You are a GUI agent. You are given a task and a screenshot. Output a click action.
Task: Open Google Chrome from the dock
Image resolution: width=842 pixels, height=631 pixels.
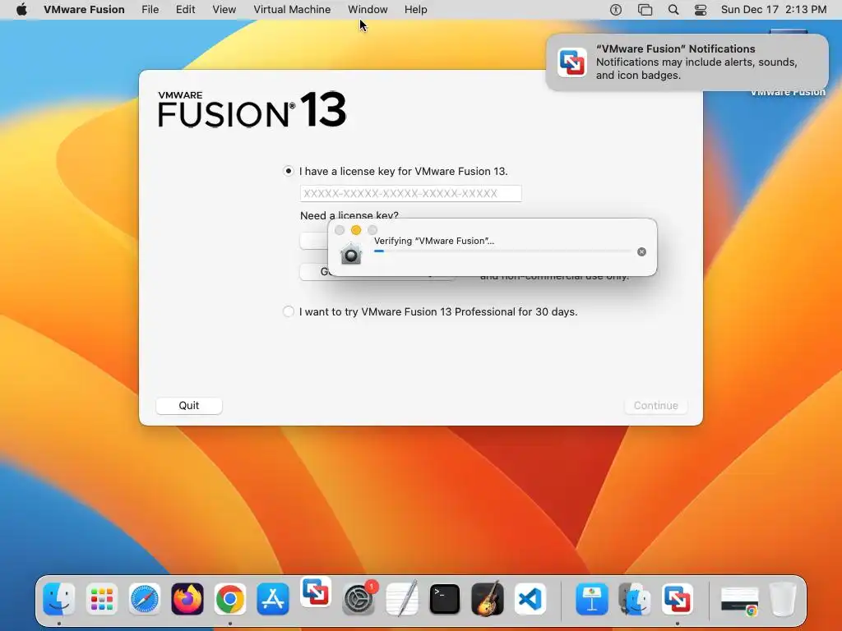point(230,599)
